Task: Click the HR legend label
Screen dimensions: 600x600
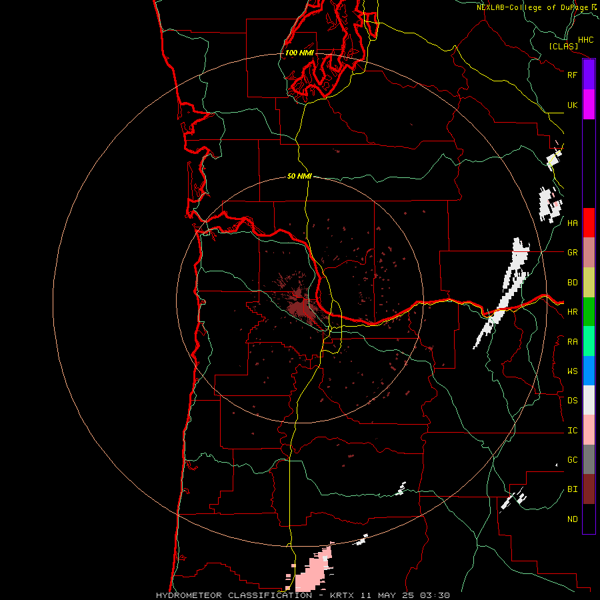Action: click(x=572, y=312)
